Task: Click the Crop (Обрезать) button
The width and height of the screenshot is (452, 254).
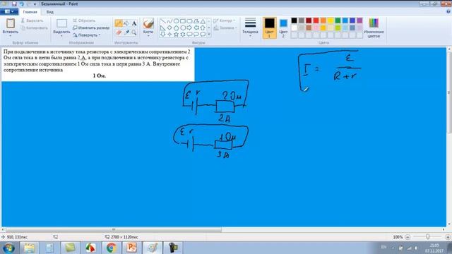Action: 84,20
